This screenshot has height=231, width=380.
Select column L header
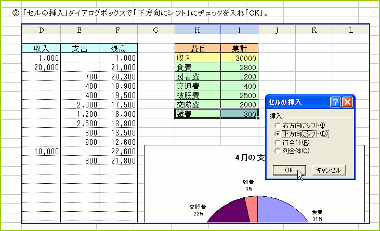[351, 30]
